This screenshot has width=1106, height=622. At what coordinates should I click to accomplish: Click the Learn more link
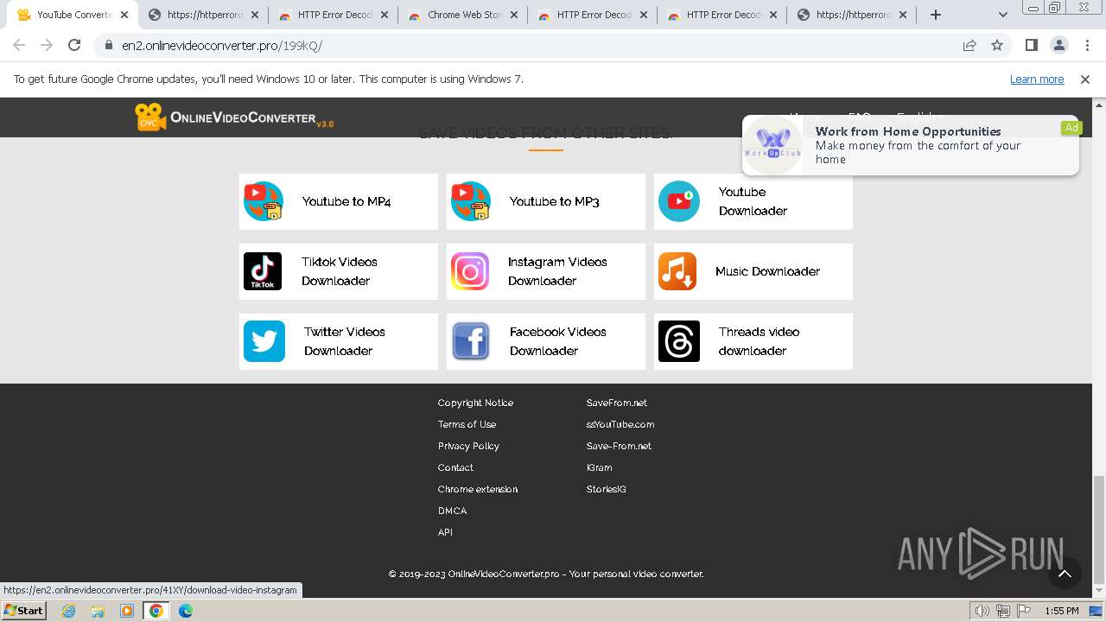[1037, 79]
